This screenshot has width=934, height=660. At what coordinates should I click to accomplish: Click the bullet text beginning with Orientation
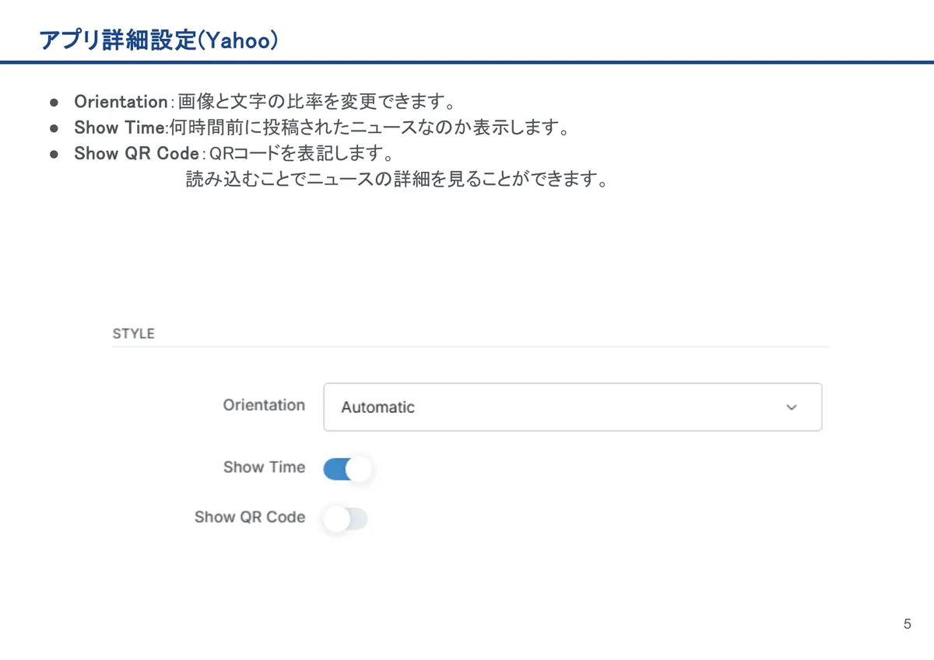click(x=265, y=102)
